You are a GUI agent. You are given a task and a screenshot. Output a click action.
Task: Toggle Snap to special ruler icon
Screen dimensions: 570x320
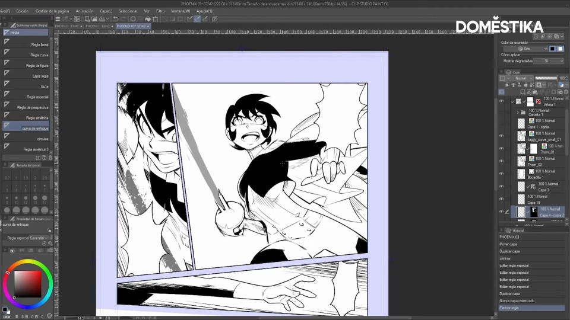(x=197, y=19)
